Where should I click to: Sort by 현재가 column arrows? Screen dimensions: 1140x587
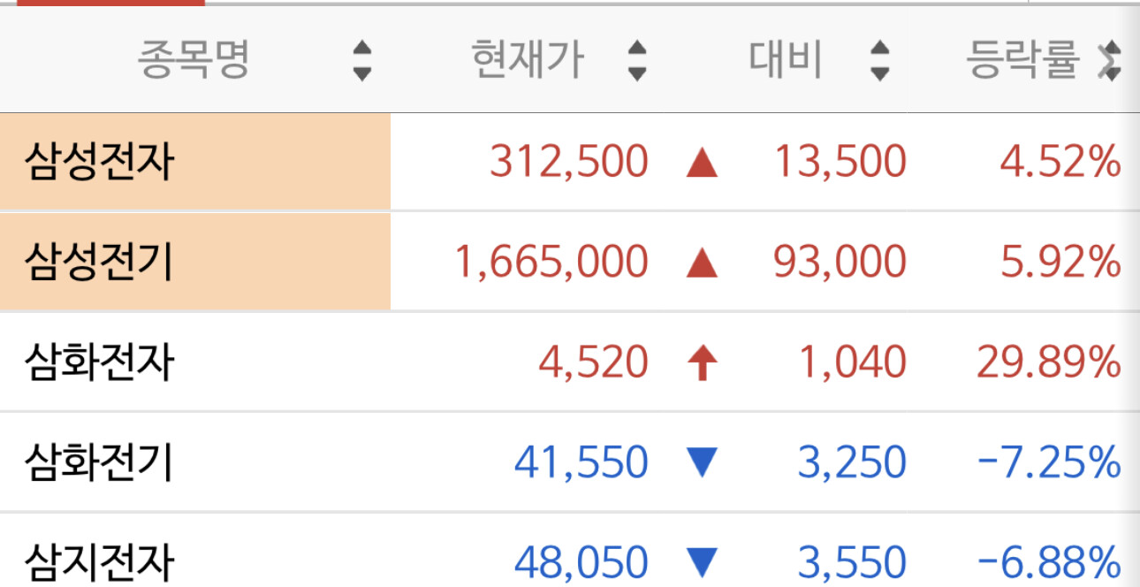(x=637, y=61)
